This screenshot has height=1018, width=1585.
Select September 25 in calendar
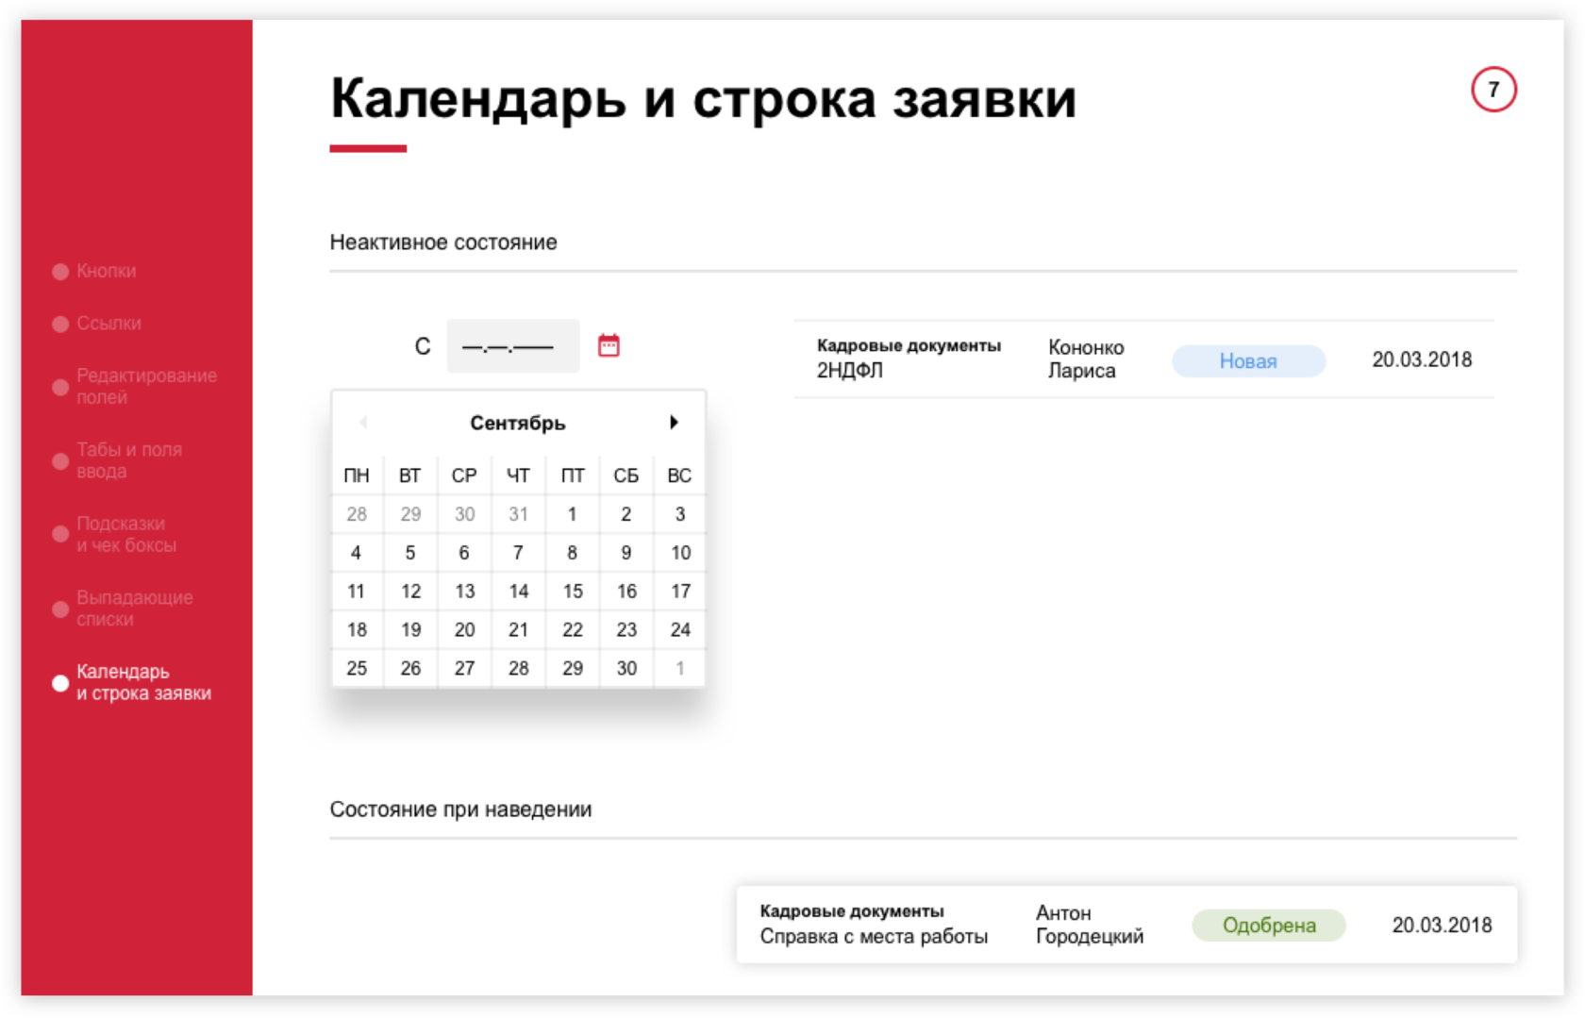coord(357,669)
